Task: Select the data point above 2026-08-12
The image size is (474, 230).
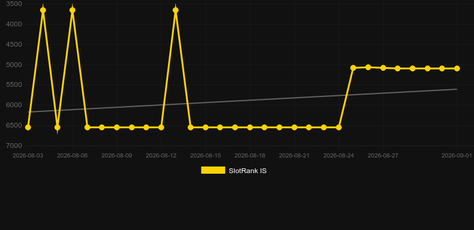Action: (x=161, y=128)
